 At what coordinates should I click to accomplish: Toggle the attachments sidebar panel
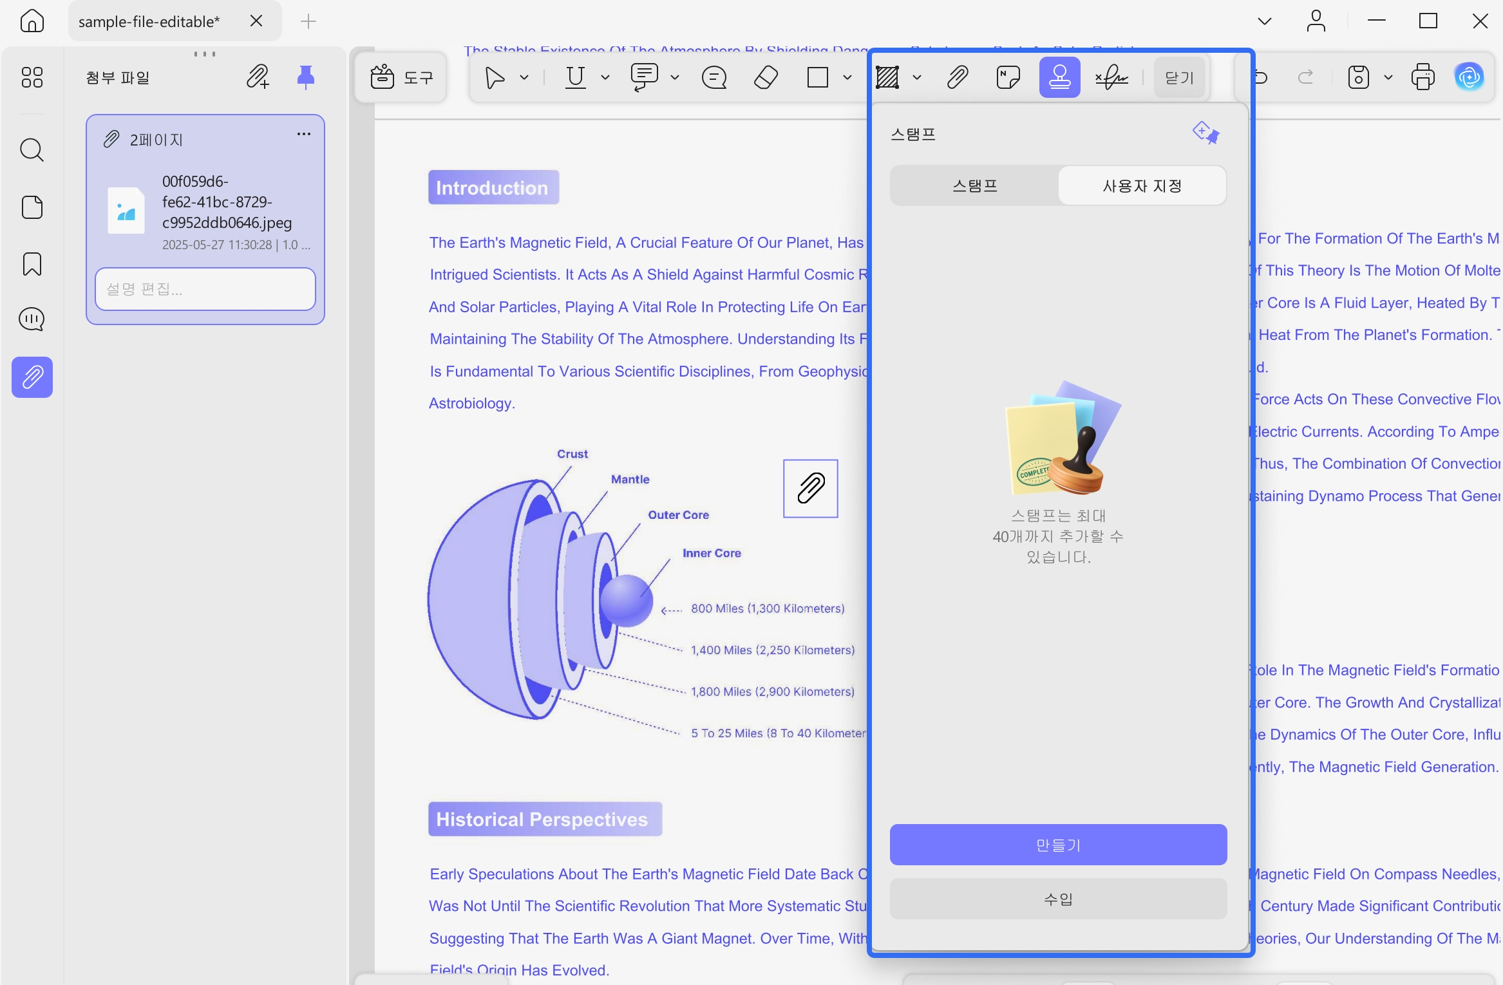click(32, 377)
